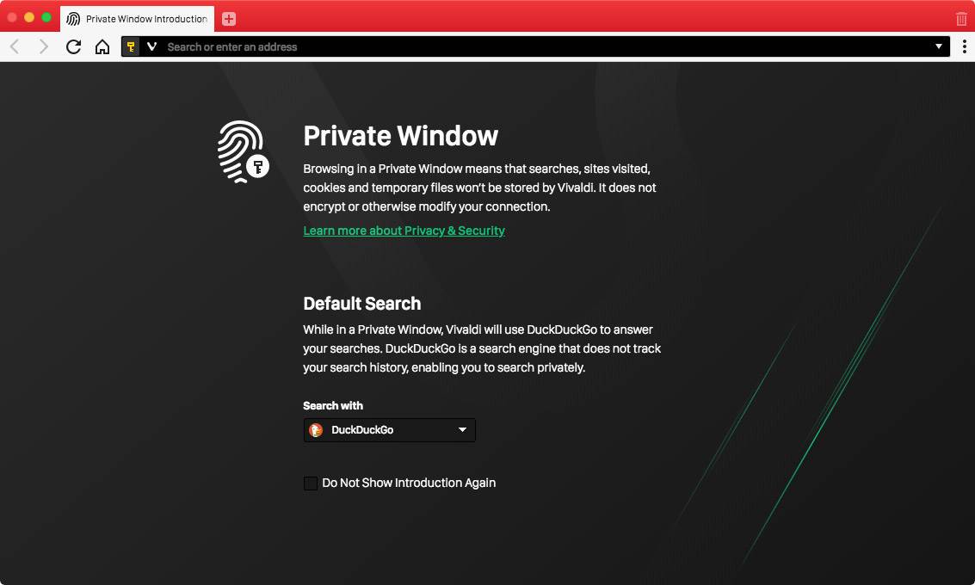Open the address bar history dropdown arrow
975x585 pixels.
coord(939,46)
